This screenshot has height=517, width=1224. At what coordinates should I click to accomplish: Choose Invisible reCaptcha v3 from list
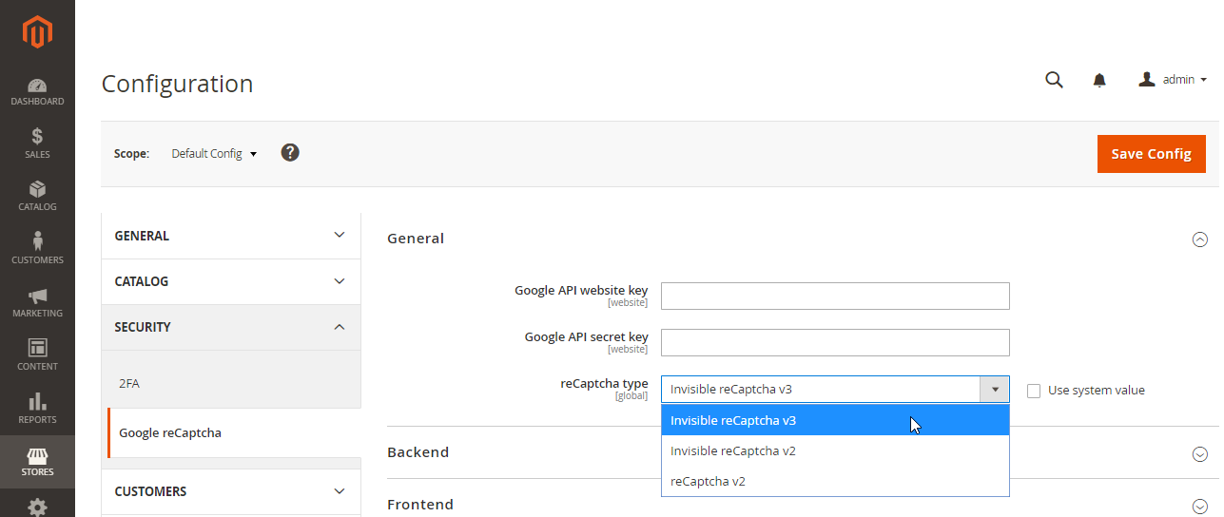(x=835, y=420)
